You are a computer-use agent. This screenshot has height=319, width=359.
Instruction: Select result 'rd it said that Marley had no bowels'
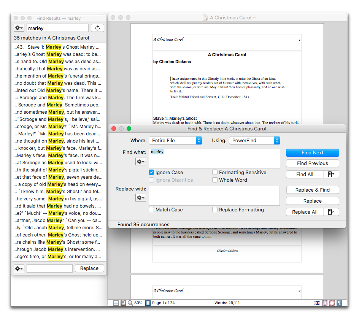tap(59, 206)
